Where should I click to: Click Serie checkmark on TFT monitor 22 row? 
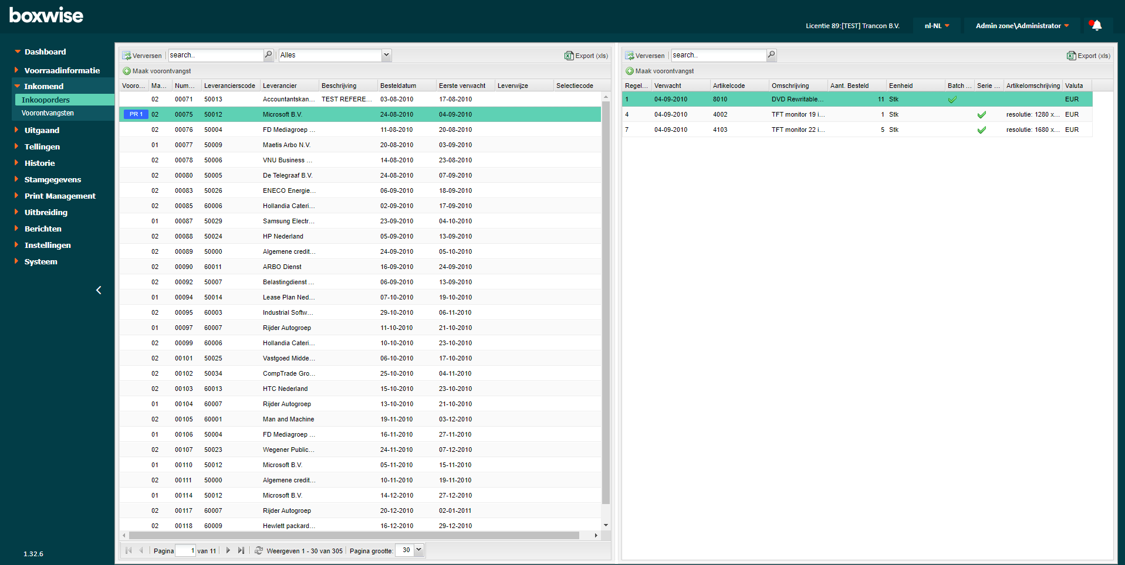point(981,130)
